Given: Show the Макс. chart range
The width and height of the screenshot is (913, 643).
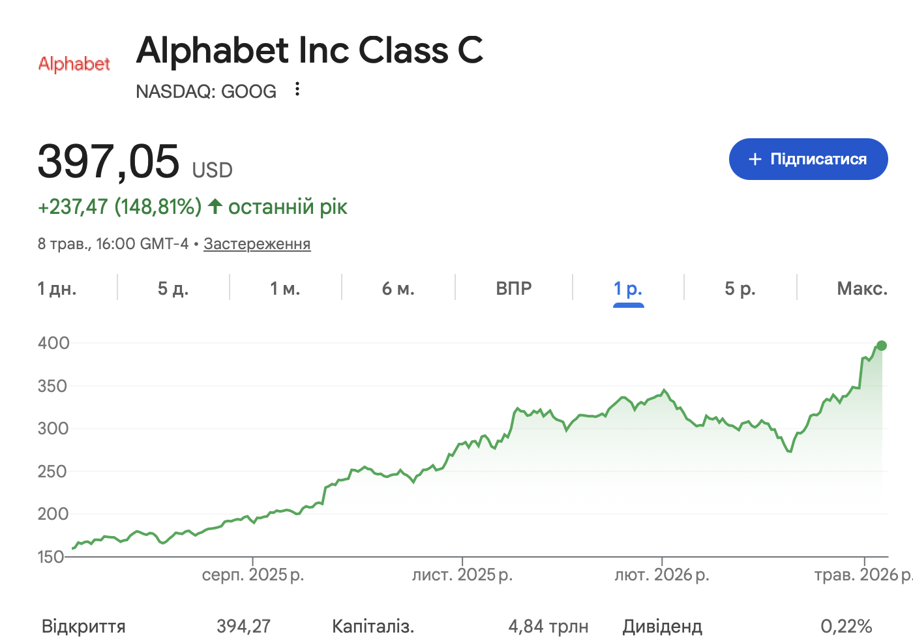Looking at the screenshot, I should click(x=862, y=288).
